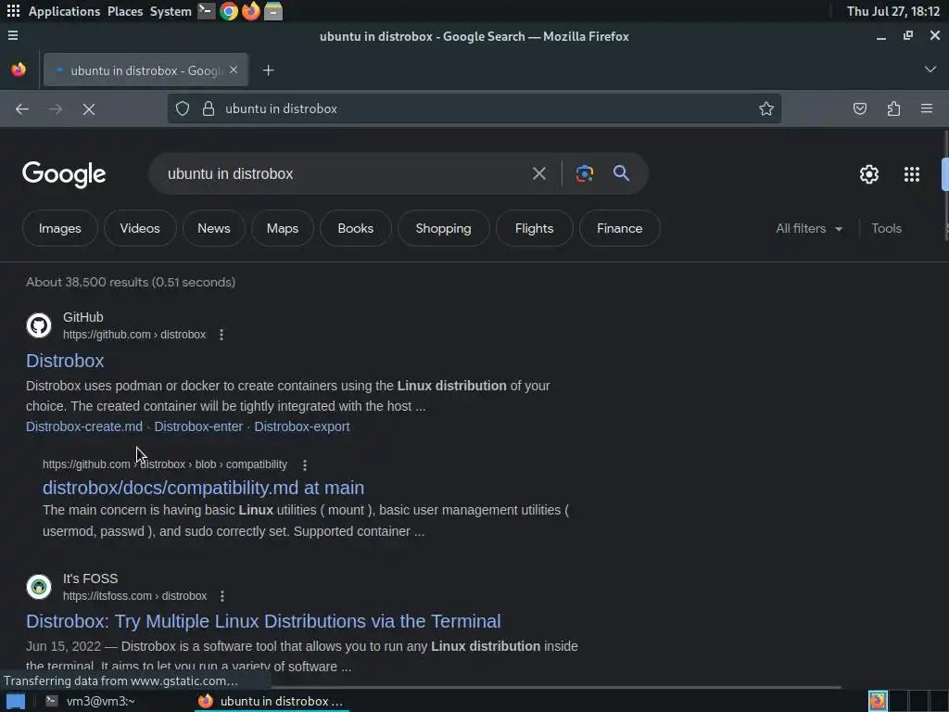Screen dimensions: 949x712
Task: Expand the All filters dropdown
Action: [x=809, y=228]
